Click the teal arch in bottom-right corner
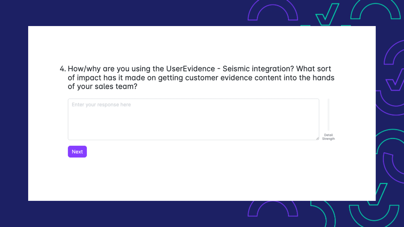 (374, 216)
